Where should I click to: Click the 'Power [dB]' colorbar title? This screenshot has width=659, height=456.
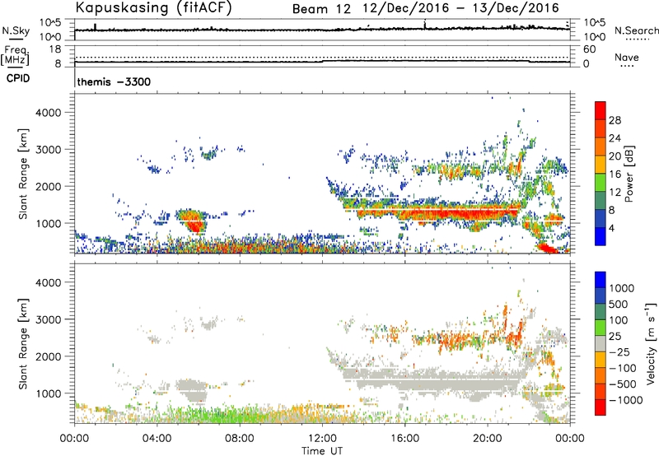(629, 174)
